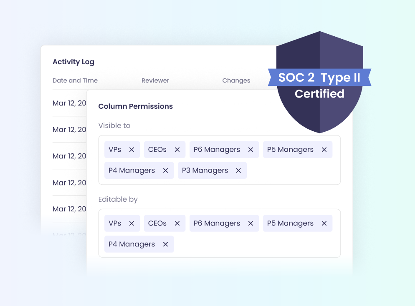The width and height of the screenshot is (415, 306).
Task: Remove P5 Managers from Visible to
Action: (324, 150)
